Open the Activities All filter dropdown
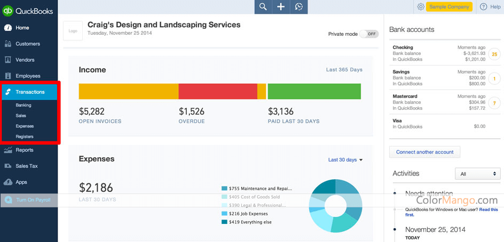Image resolution: width=504 pixels, height=242 pixels. [x=478, y=174]
